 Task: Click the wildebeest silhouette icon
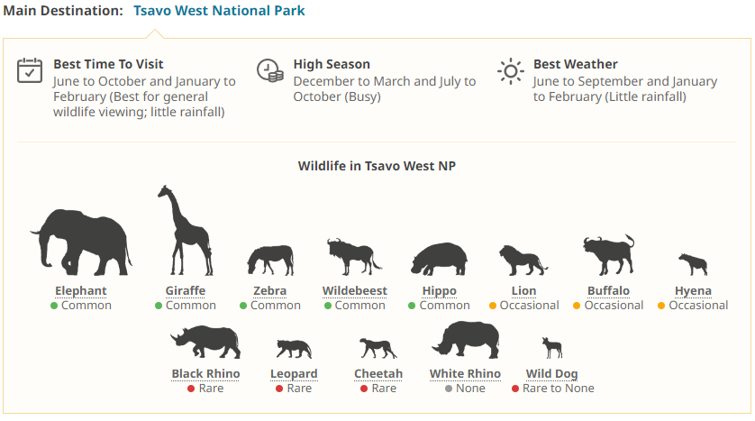[353, 256]
